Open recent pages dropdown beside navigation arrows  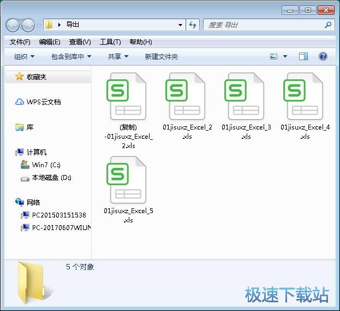coord(39,25)
